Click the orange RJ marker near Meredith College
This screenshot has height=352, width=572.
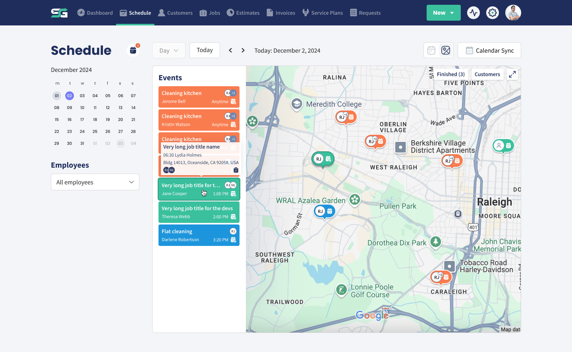click(346, 117)
